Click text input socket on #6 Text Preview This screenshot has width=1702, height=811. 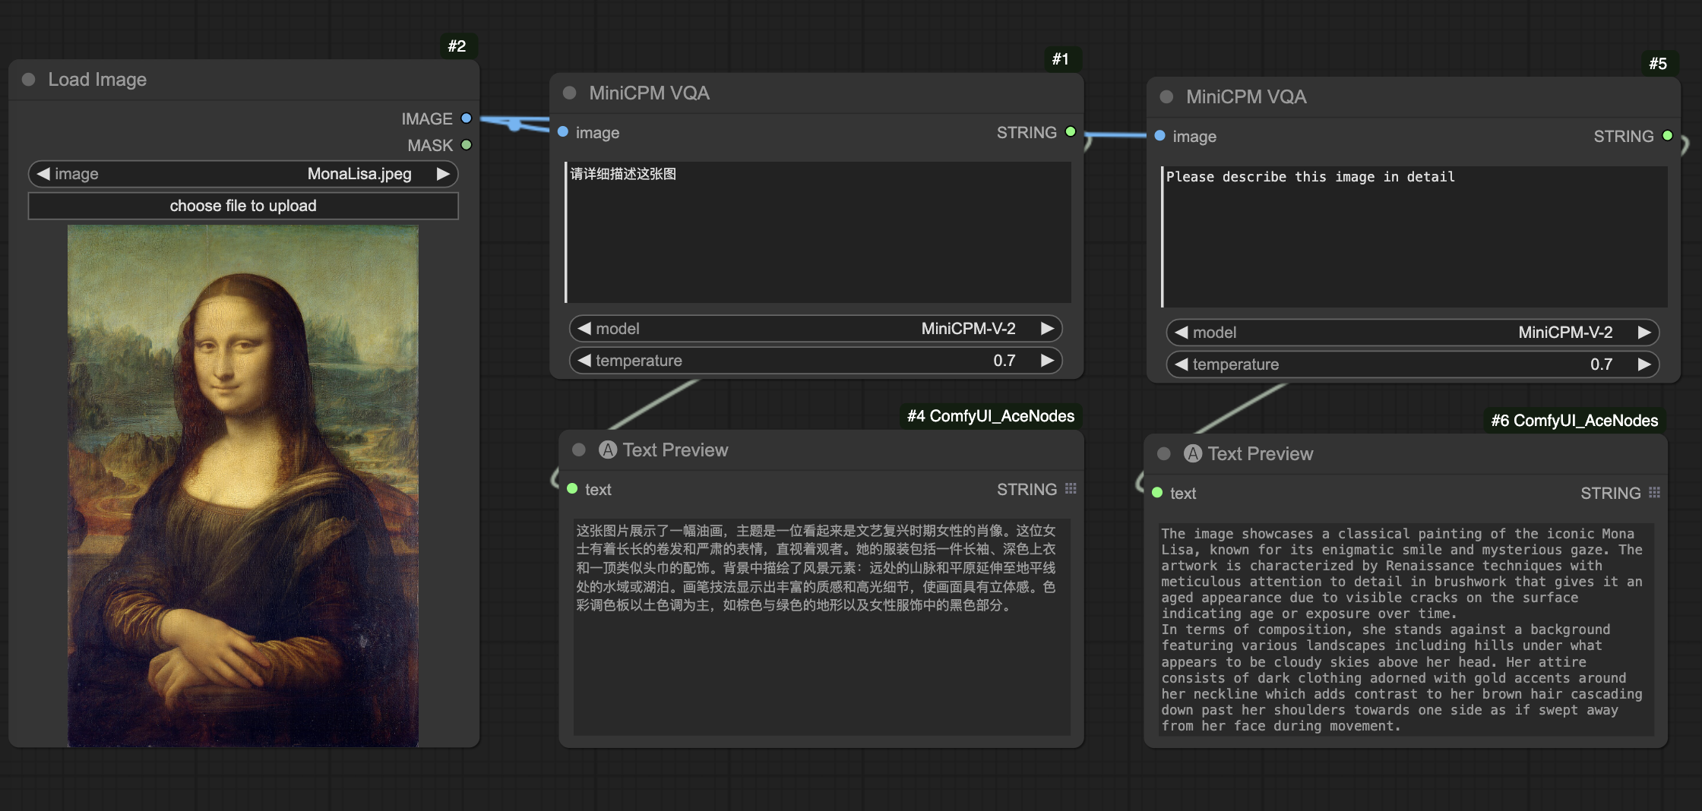[x=1157, y=492]
